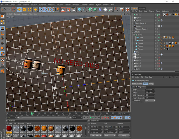Open deformer objects icon
Image resolution: width=179 pixels, height=139 pixels.
click(100, 9)
